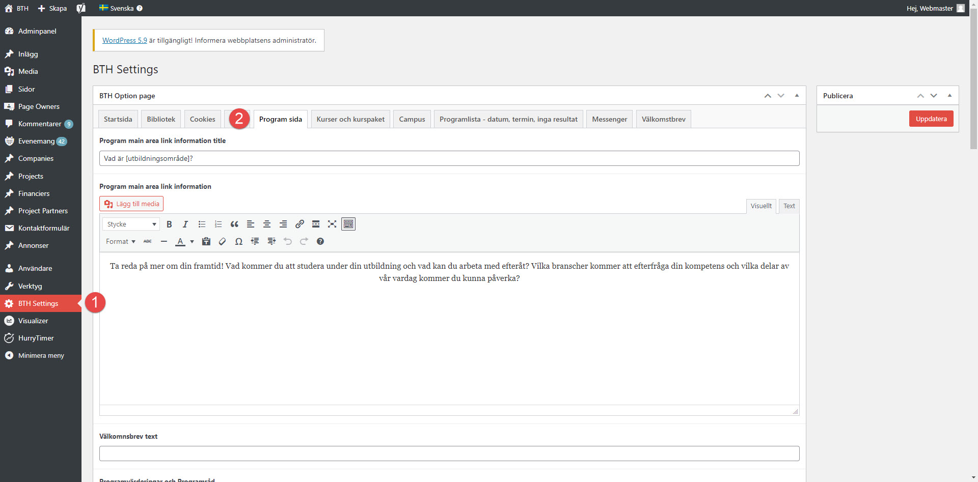Image resolution: width=978 pixels, height=482 pixels.
Task: Click the link information title field
Action: 449,158
